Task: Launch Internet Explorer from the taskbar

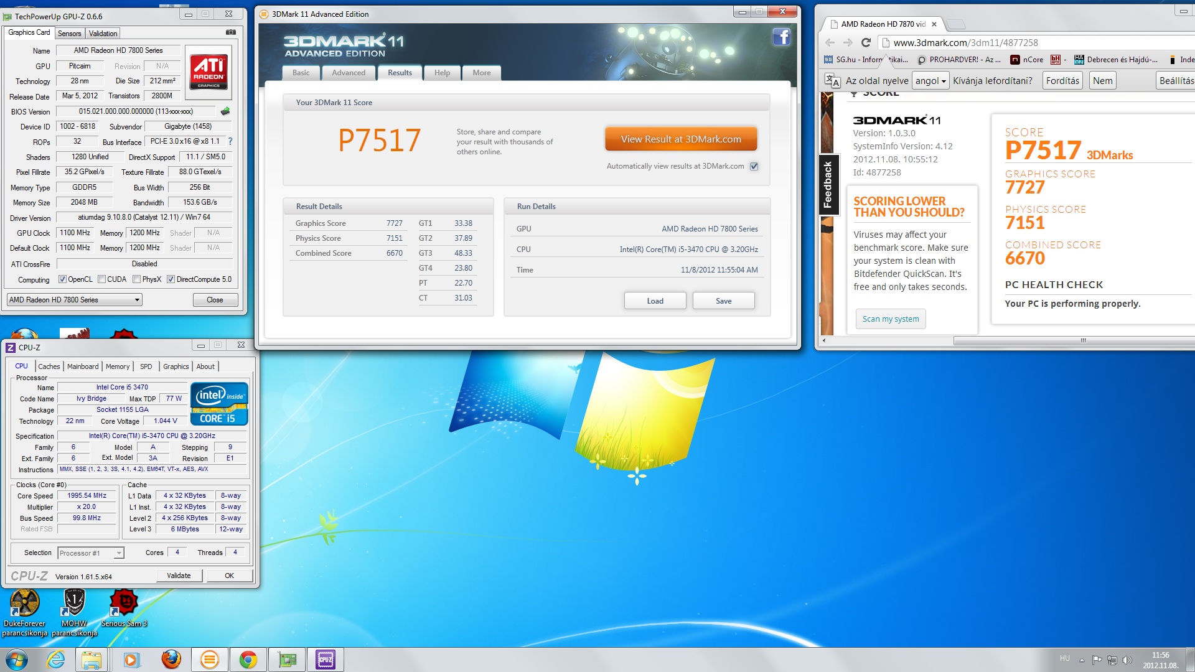Action: [x=56, y=660]
